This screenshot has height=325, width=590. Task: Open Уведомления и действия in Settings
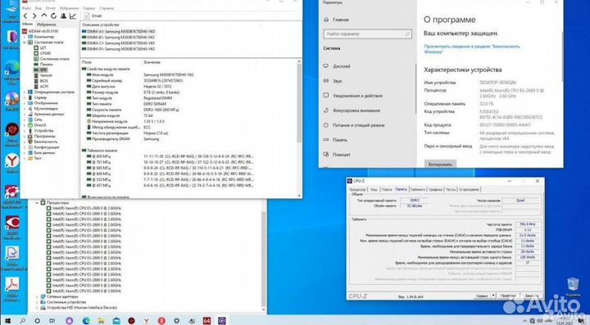click(352, 96)
